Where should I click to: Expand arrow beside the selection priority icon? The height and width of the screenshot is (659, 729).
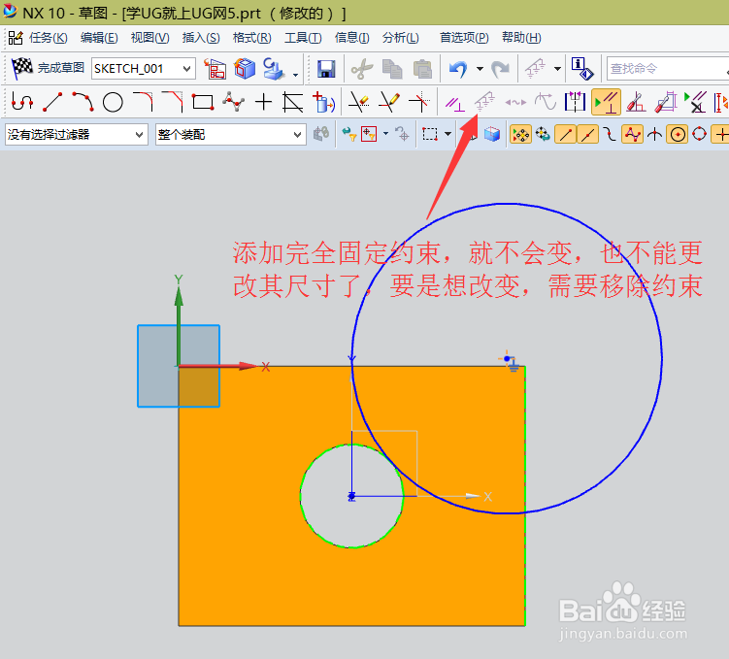pyautogui.click(x=385, y=134)
